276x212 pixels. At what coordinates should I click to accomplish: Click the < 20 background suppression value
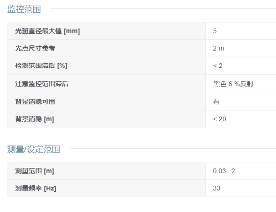click(219, 119)
